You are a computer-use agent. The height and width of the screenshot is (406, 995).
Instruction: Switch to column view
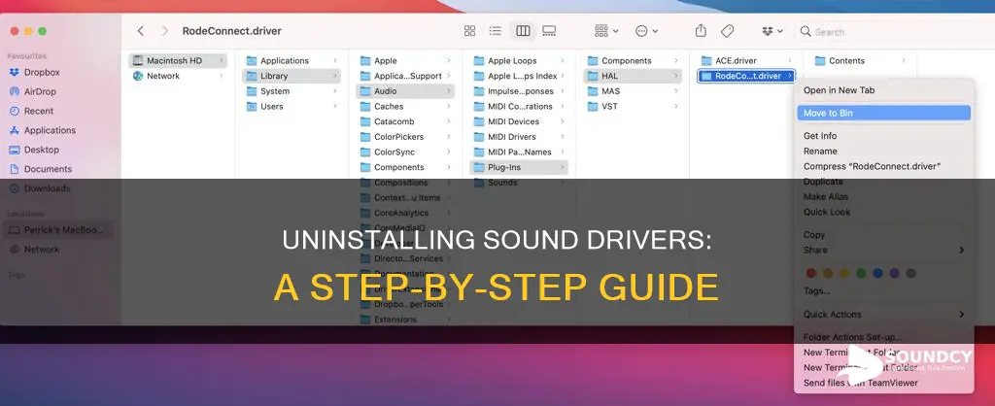pos(523,31)
